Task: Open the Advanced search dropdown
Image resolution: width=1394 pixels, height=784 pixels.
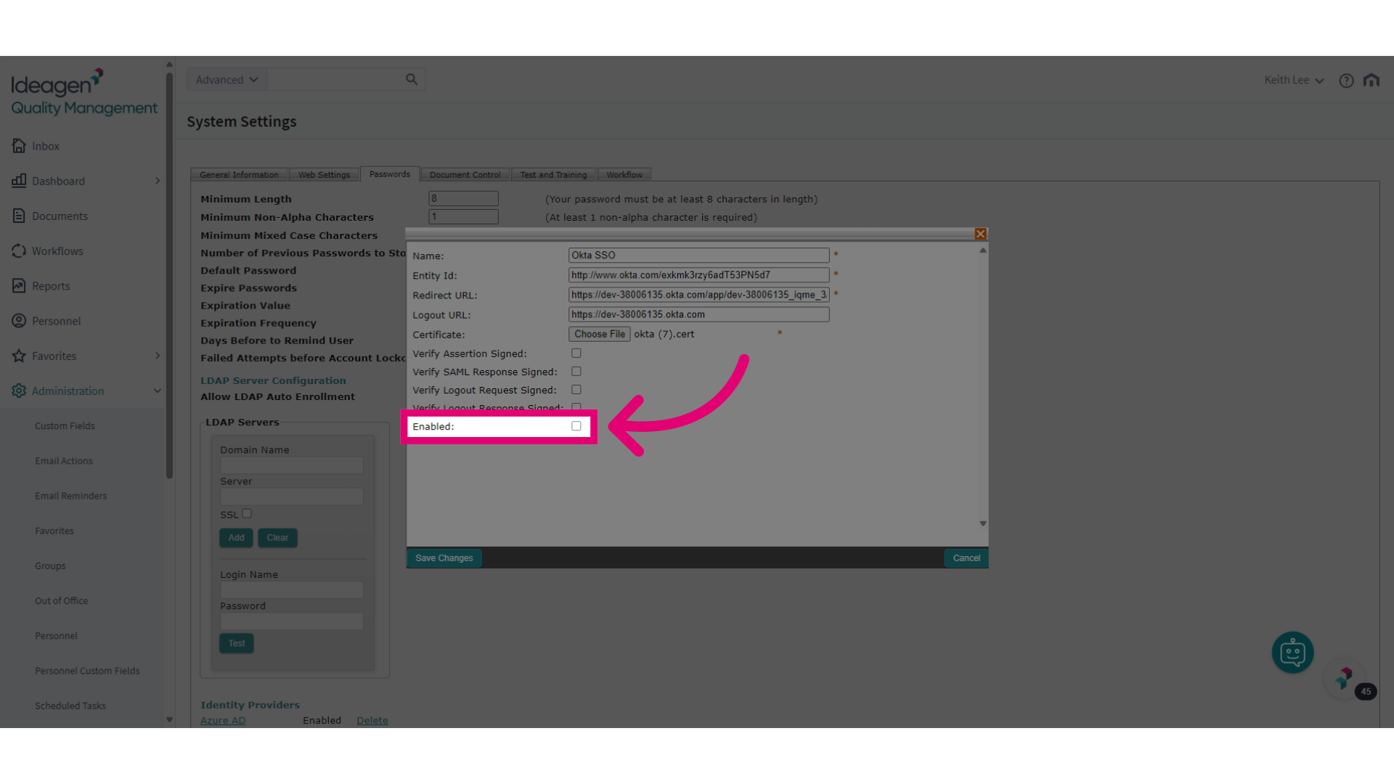Action: 227,80
